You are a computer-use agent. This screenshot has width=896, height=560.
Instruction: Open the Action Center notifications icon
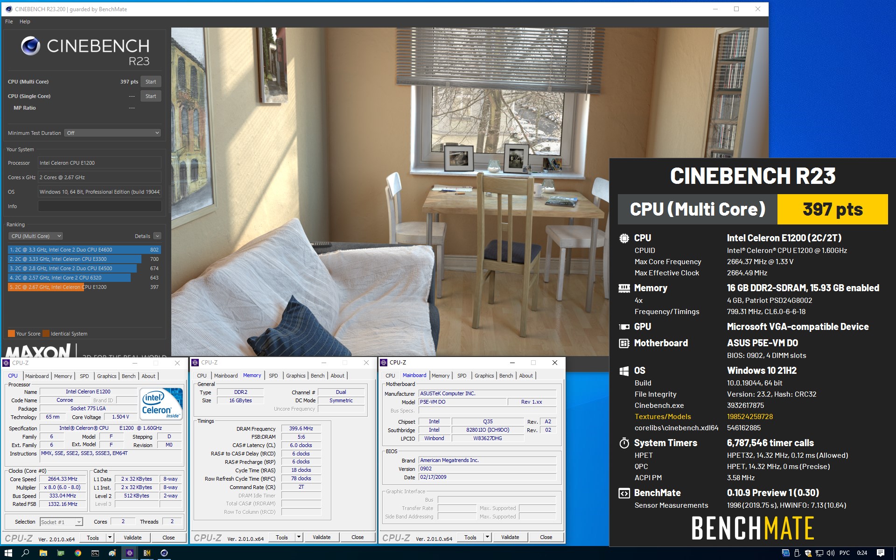[x=881, y=553]
